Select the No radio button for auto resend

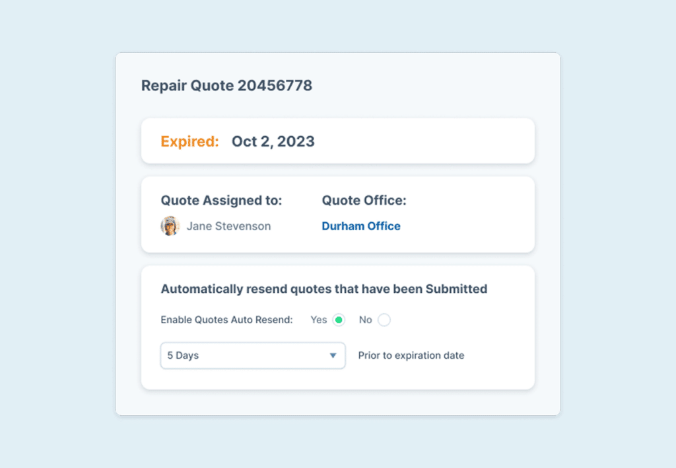(384, 320)
